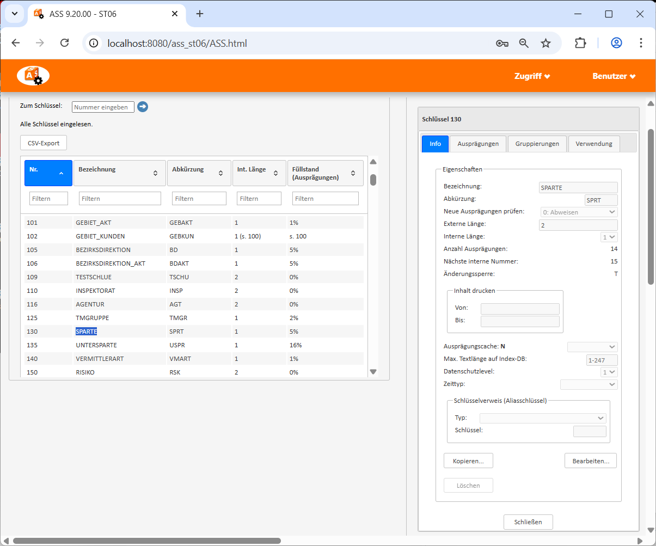
Task: Open the Schlüsselverweis Typ dropdown
Action: pos(543,418)
